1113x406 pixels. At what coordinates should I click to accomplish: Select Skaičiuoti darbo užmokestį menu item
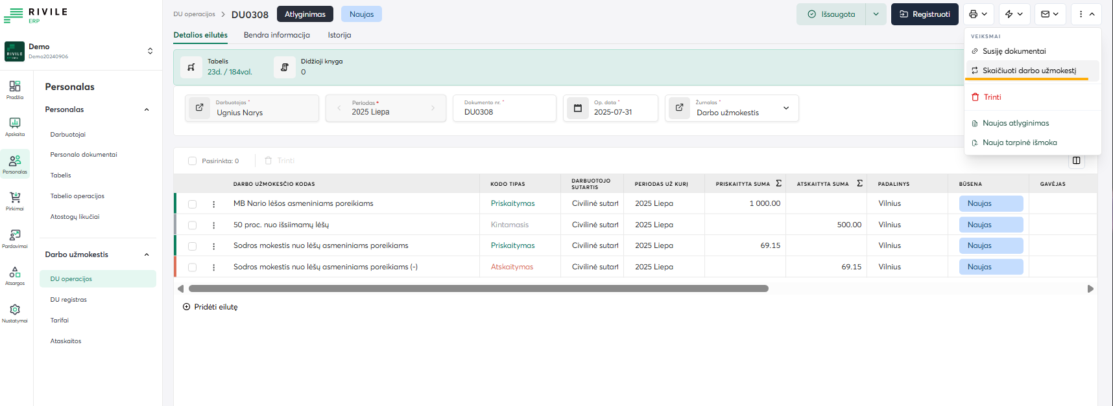point(1029,71)
